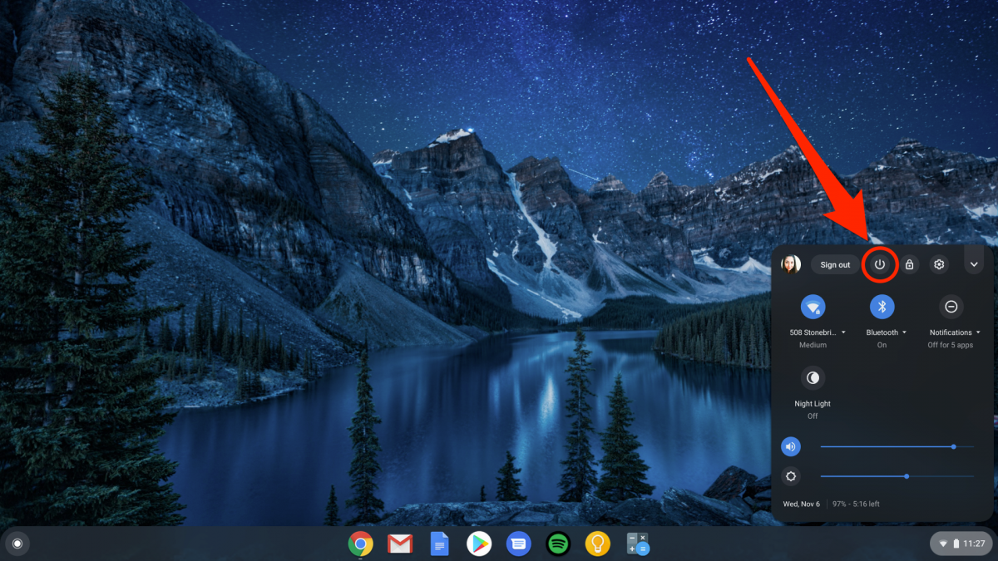Click 'Off for 5 apps' text
The image size is (998, 561).
(951, 345)
